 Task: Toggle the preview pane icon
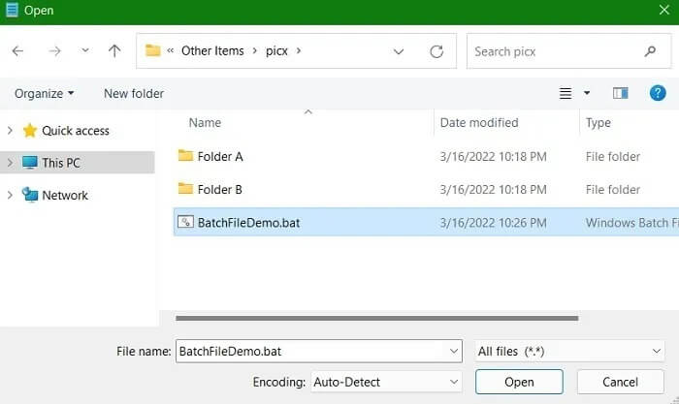pyautogui.click(x=621, y=93)
